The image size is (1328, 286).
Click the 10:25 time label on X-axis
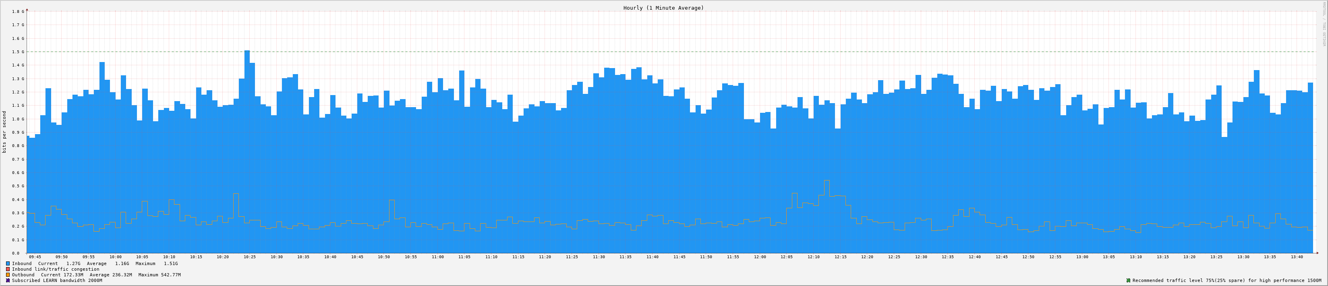(249, 257)
